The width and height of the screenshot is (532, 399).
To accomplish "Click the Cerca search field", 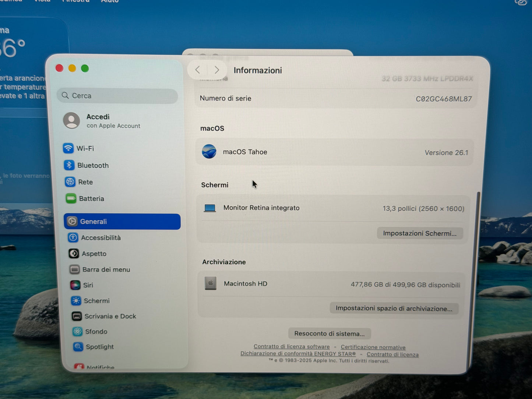I will coord(117,96).
